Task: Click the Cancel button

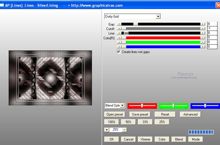Action: pyautogui.click(x=128, y=139)
